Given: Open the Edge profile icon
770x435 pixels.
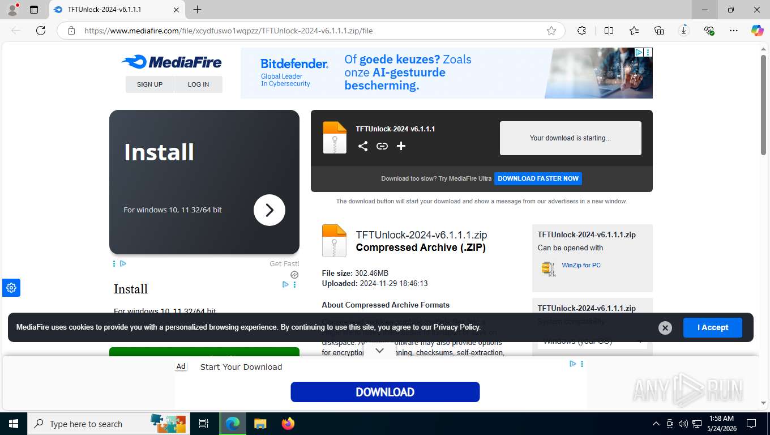Looking at the screenshot, I should (x=12, y=10).
